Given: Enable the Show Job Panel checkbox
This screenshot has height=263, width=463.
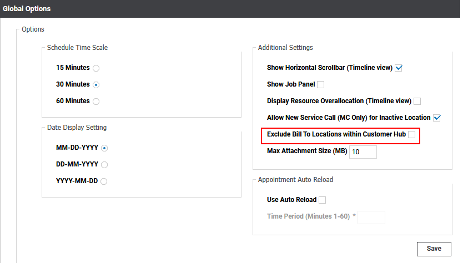Looking at the screenshot, I should pyautogui.click(x=320, y=85).
